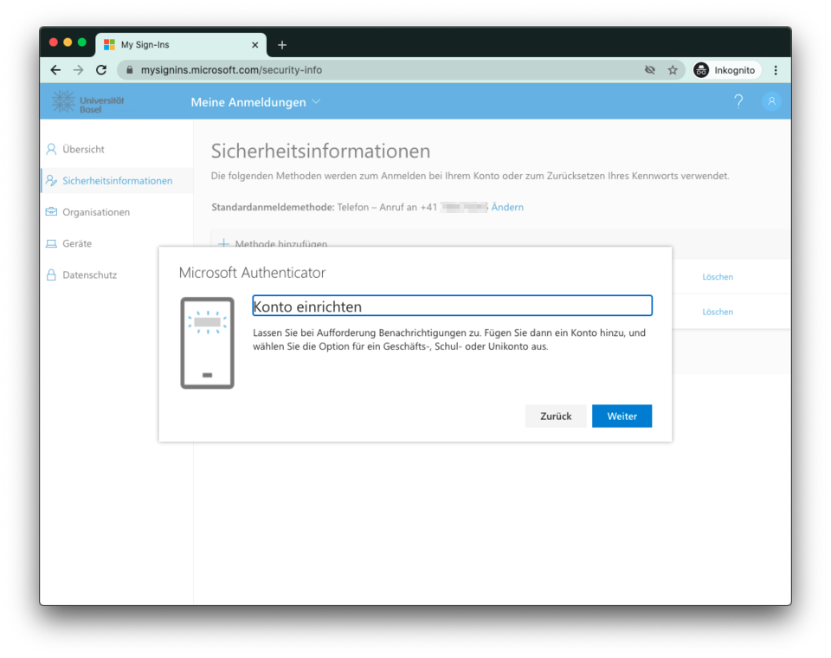
Task: Bookmark page with star icon
Action: pos(673,70)
